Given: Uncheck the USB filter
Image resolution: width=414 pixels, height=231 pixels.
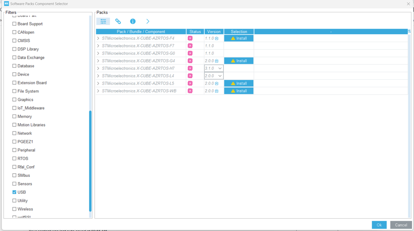Looking at the screenshot, I should click(x=14, y=192).
